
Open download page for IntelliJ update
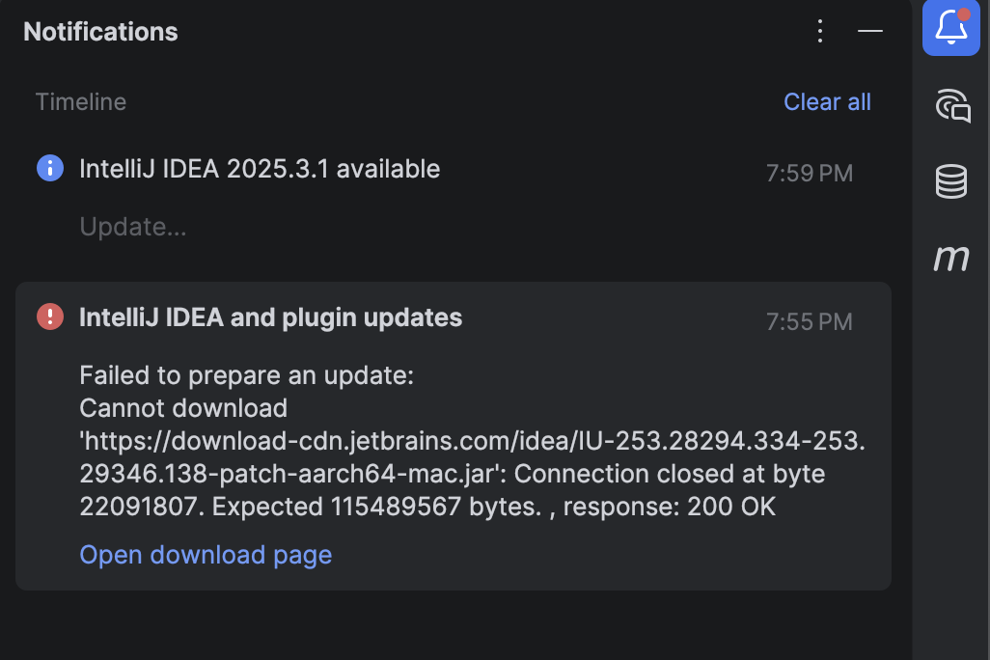pyautogui.click(x=206, y=555)
